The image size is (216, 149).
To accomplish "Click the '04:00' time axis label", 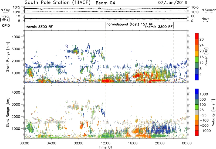I will pos(51,143).
